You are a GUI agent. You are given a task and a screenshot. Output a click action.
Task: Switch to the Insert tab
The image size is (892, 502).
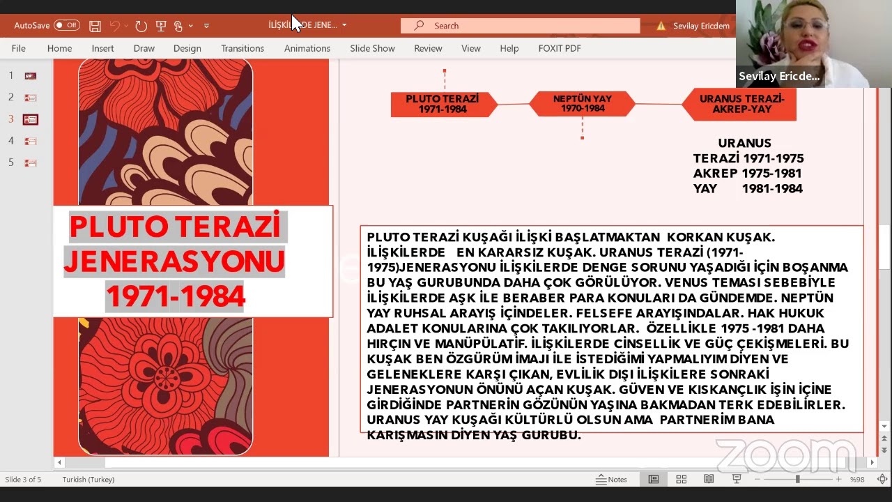pos(102,48)
